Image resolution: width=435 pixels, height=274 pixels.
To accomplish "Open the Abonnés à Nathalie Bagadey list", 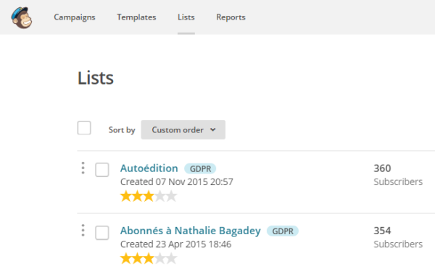I will (x=190, y=231).
